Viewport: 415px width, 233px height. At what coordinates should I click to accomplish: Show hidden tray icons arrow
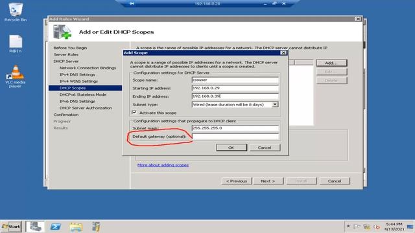click(348, 227)
